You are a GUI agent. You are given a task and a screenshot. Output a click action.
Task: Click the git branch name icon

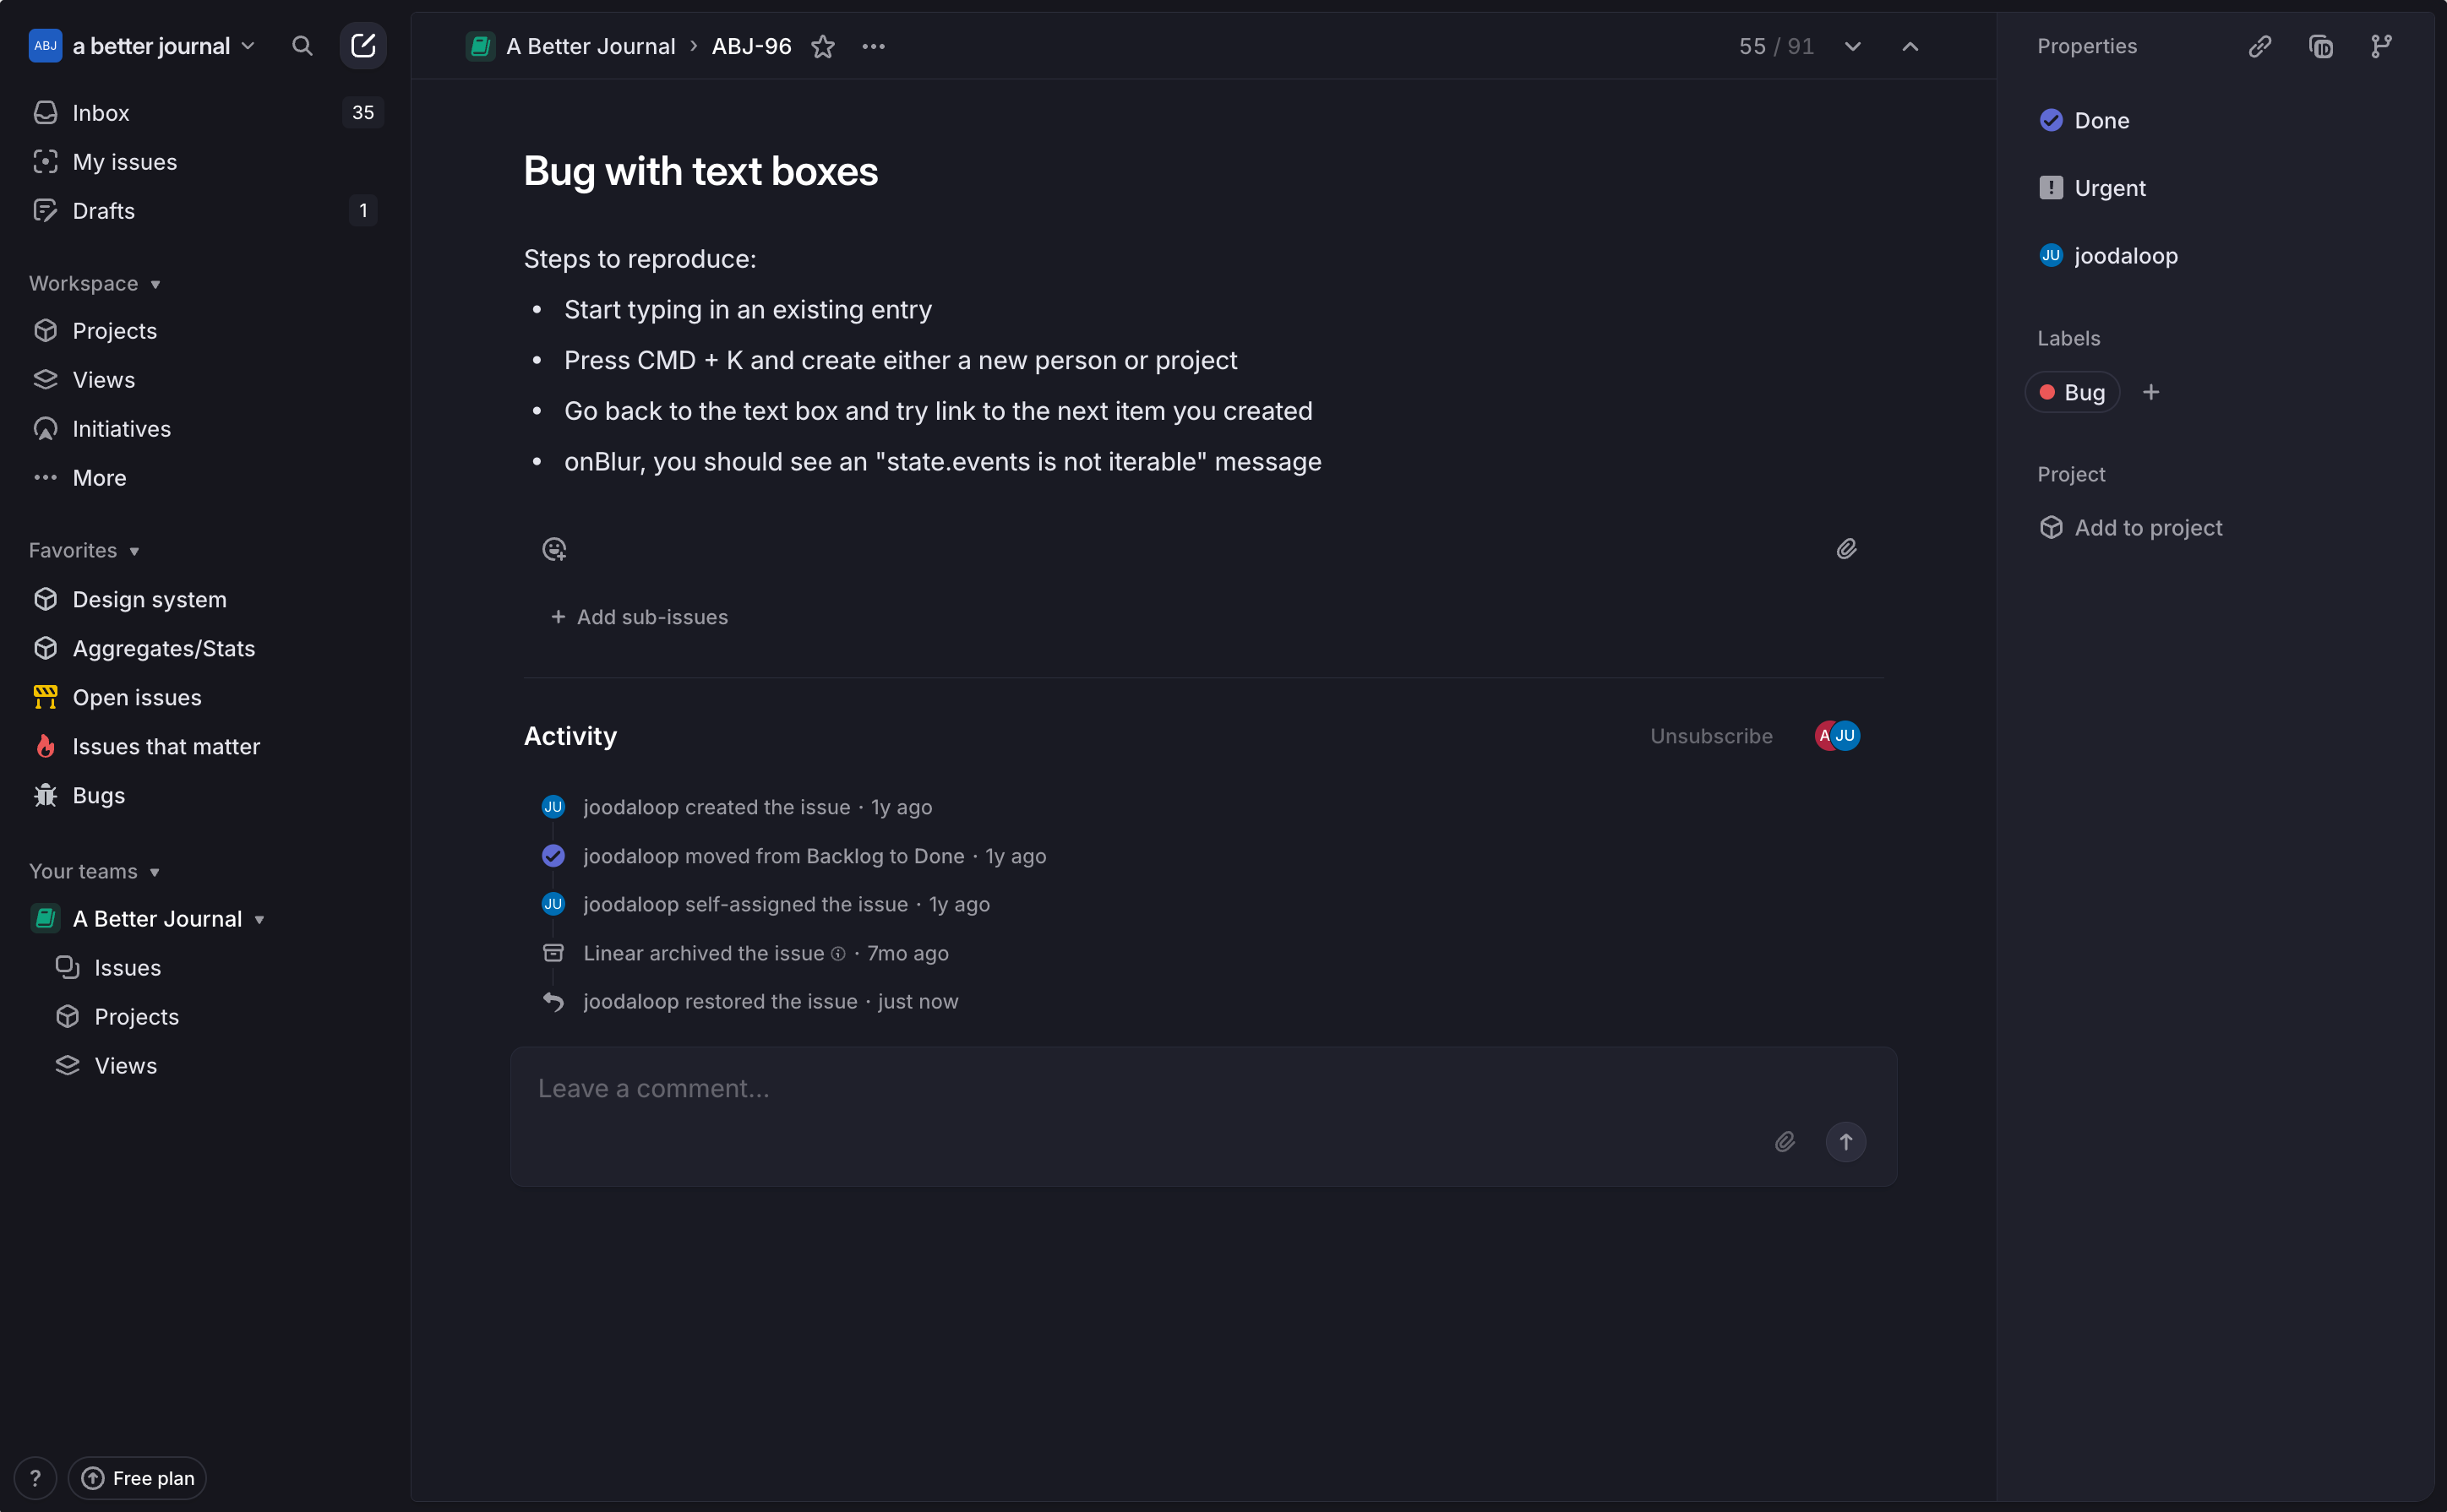pos(2381,46)
